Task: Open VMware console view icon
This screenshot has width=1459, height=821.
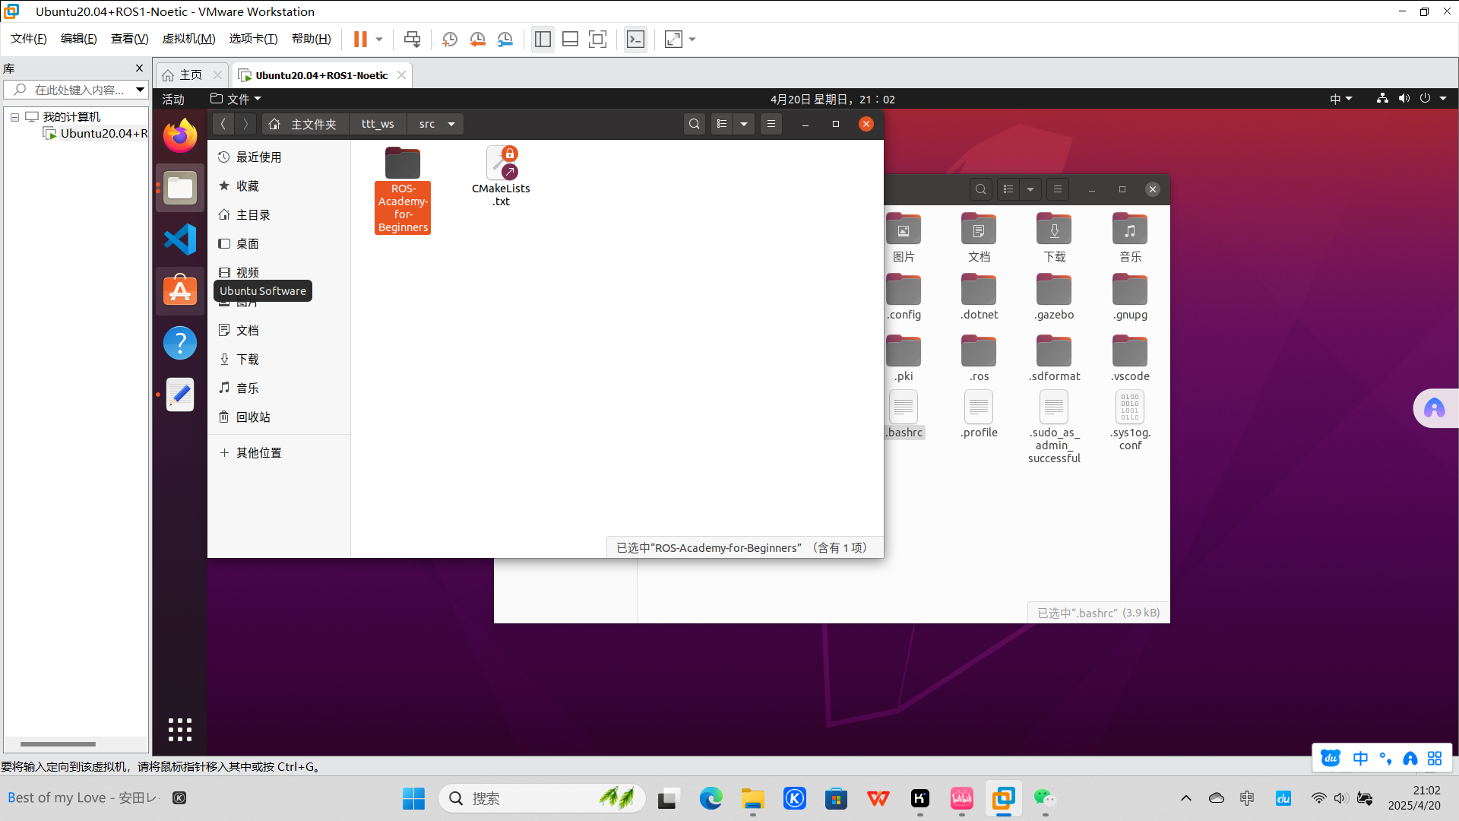Action: tap(635, 40)
